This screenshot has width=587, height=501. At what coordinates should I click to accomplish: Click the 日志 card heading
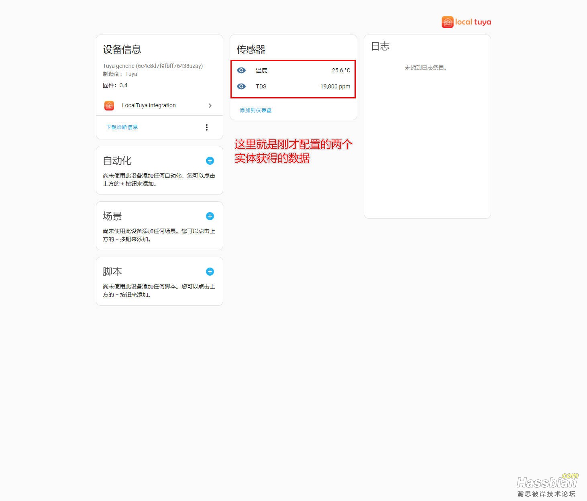(380, 46)
